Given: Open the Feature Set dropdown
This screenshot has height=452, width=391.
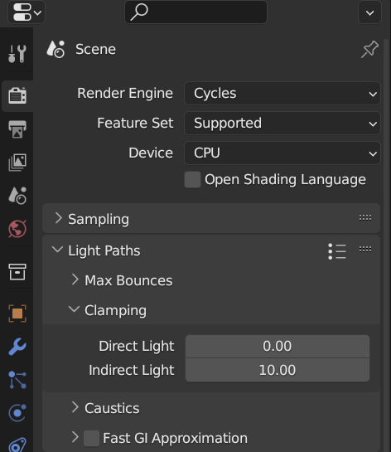Looking at the screenshot, I should point(282,124).
